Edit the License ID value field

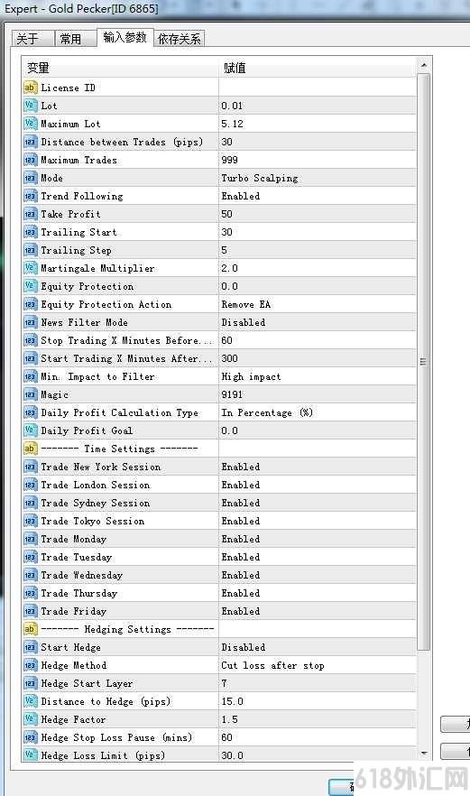point(318,88)
